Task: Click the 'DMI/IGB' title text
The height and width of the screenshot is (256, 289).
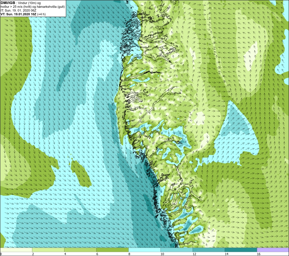Action: (8, 3)
